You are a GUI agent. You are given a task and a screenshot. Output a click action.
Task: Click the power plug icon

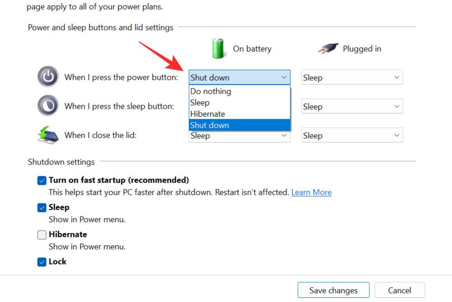[327, 48]
